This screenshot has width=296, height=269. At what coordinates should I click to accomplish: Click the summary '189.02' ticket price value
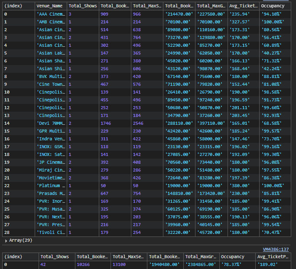[267, 265]
